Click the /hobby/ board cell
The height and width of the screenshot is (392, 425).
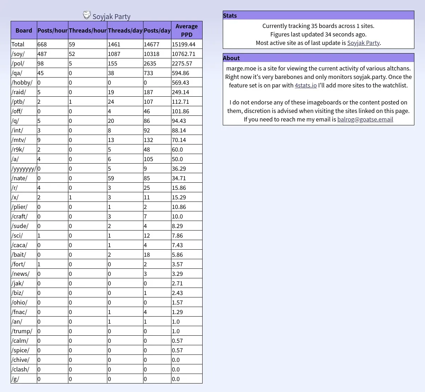24,83
